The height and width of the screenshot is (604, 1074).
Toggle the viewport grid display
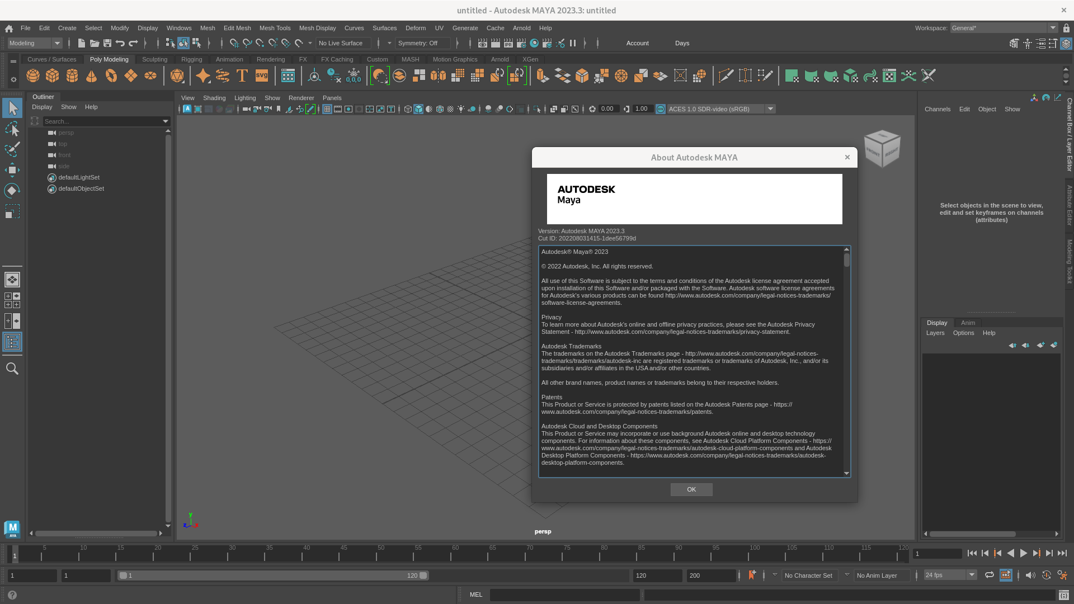click(327, 109)
